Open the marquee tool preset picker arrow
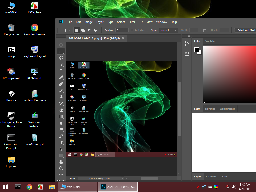256x192 pixels. [69, 31]
